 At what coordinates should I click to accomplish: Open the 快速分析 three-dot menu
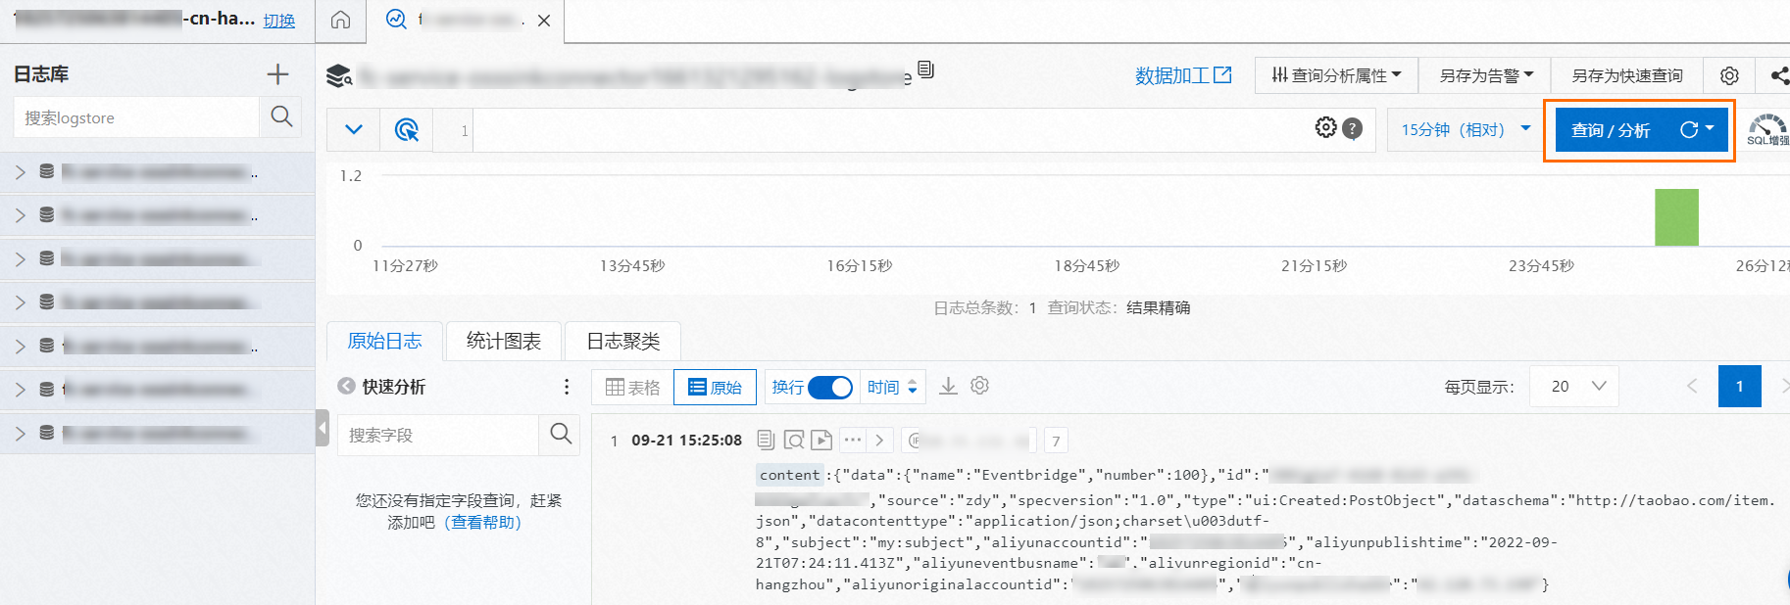coord(567,387)
